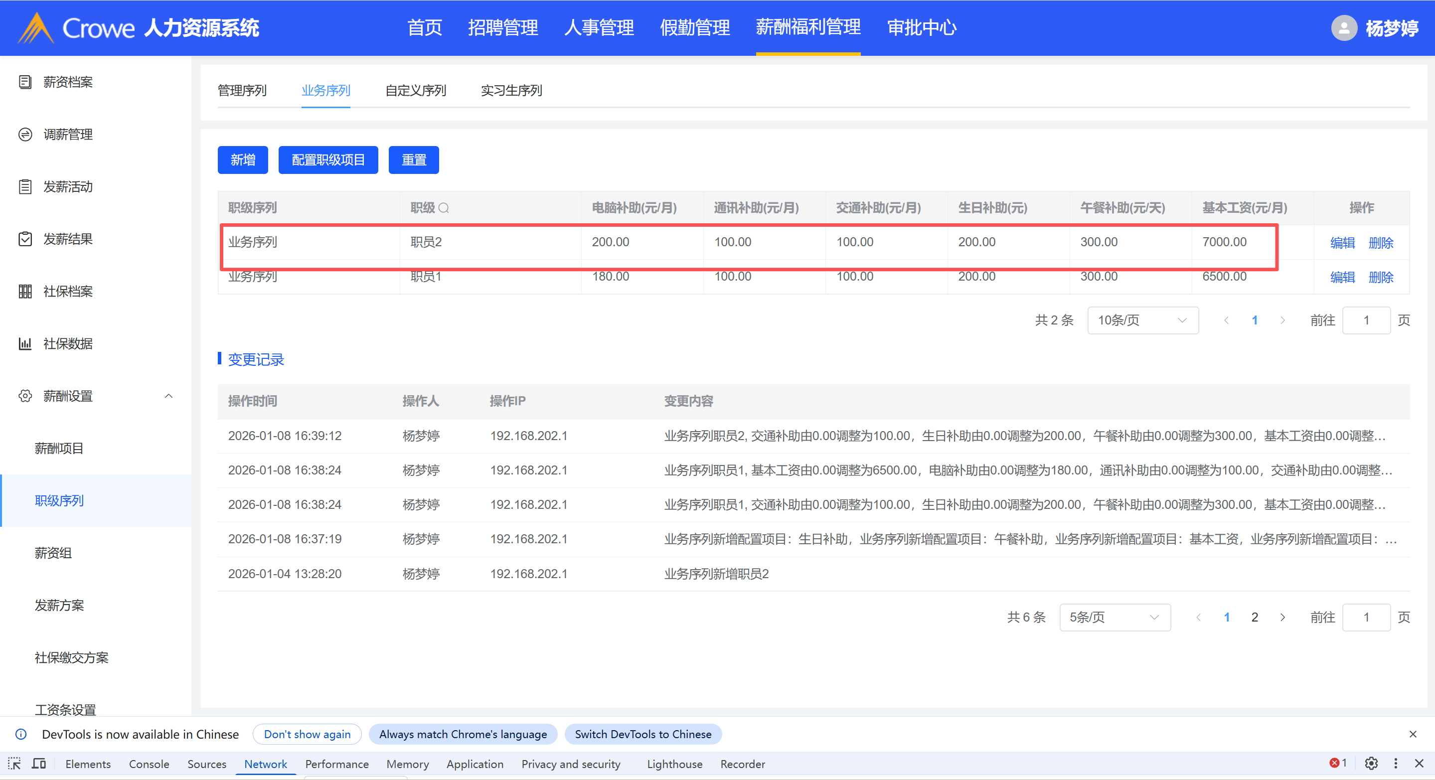This screenshot has height=780, width=1435.
Task: Click the 前往 page input in 变更记录
Action: pos(1366,618)
